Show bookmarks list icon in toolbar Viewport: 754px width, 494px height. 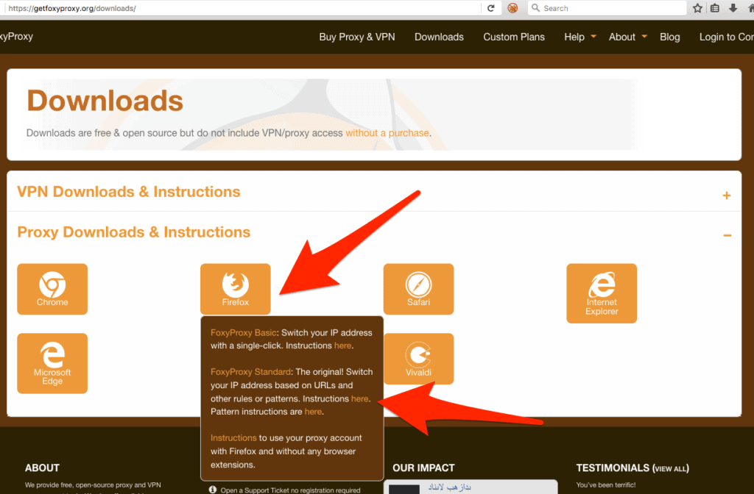(x=715, y=8)
